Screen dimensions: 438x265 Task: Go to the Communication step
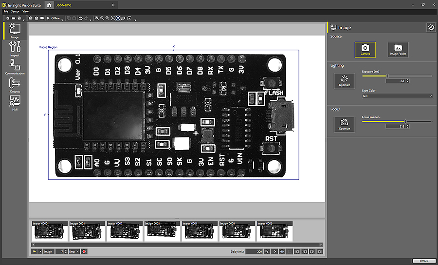15,67
